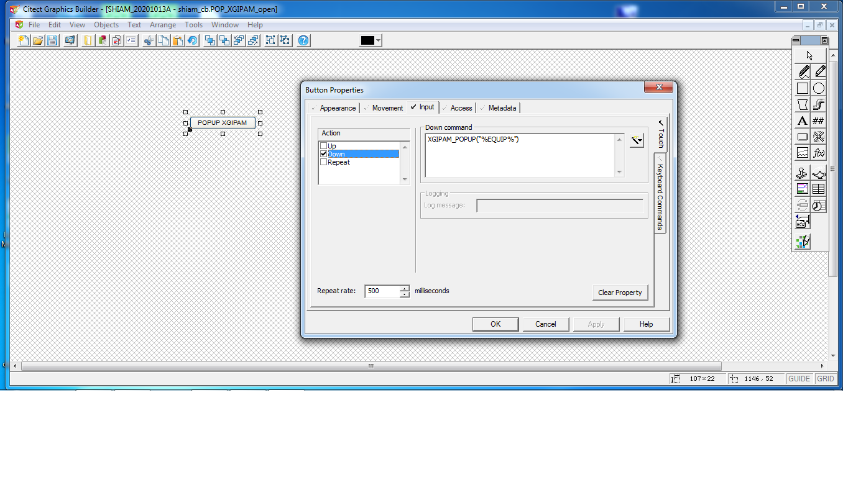Viewport: 843px width, 477px height.
Task: Click the Repeat rate value field
Action: point(382,291)
